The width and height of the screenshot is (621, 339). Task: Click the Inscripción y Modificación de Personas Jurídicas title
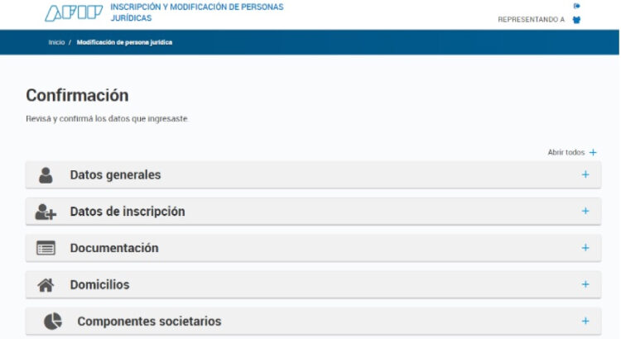(197, 12)
